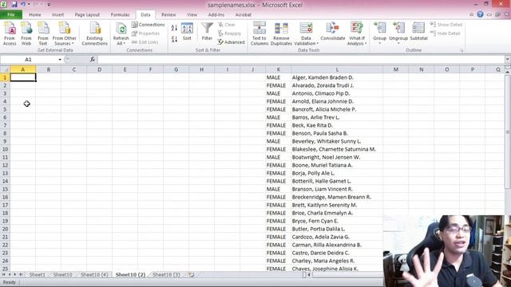The width and height of the screenshot is (511, 287).
Task: Sort Z to A descending
Action: click(x=174, y=39)
